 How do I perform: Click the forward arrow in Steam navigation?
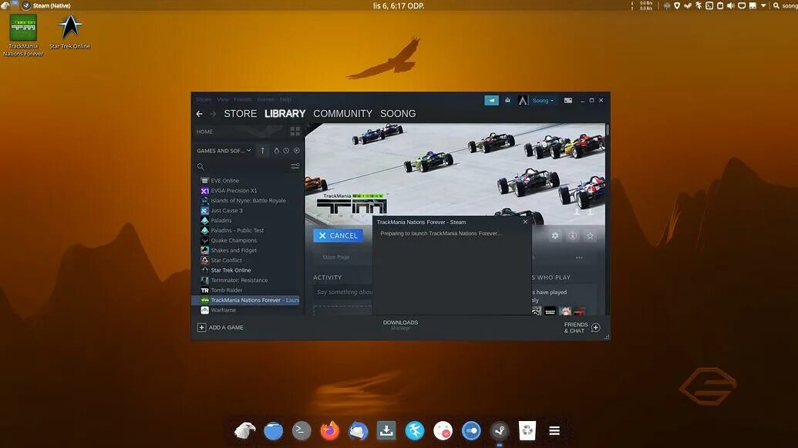[x=214, y=114]
